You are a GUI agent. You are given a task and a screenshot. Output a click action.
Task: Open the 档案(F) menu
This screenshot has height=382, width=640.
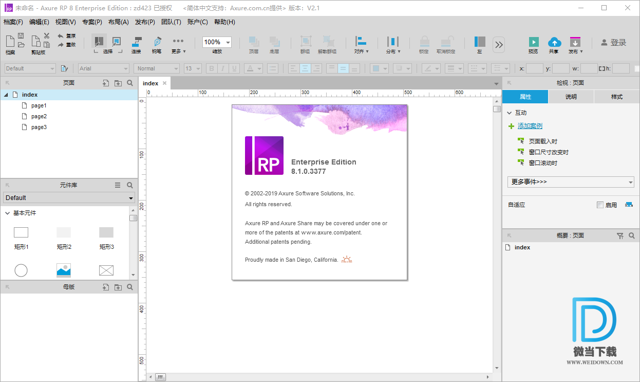13,22
